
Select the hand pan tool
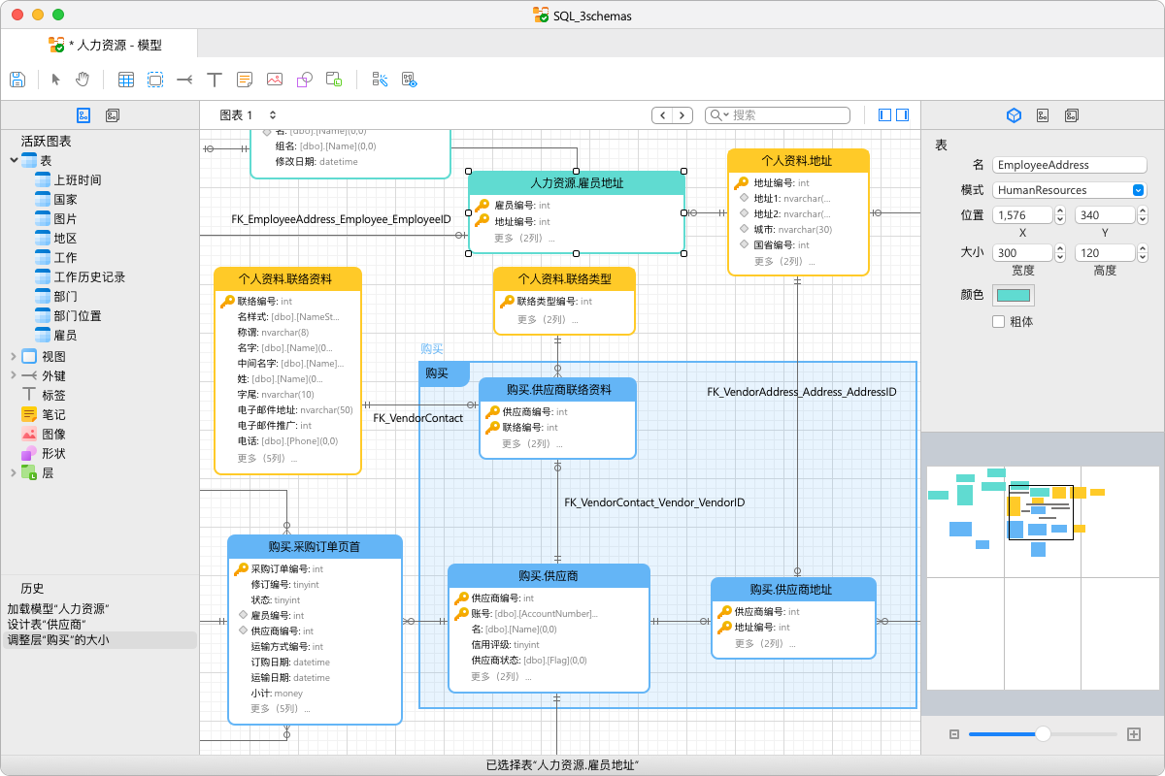(x=83, y=80)
